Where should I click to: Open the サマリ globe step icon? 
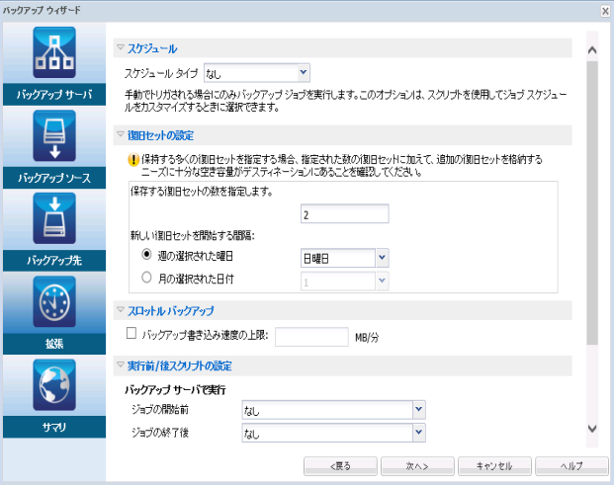tap(54, 385)
